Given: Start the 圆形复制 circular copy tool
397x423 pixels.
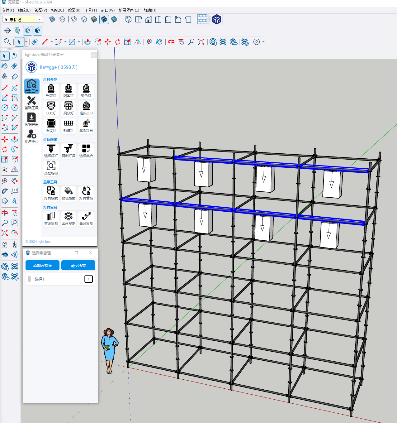Looking at the screenshot, I should 69,219.
